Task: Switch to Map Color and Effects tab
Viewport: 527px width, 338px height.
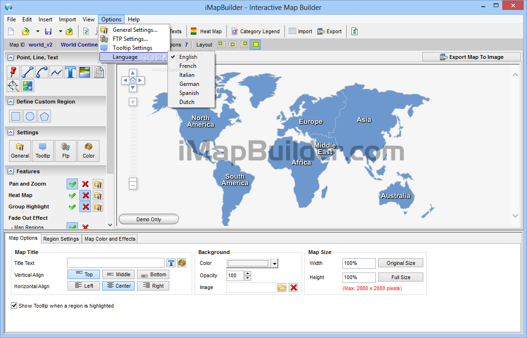Action: click(x=110, y=239)
